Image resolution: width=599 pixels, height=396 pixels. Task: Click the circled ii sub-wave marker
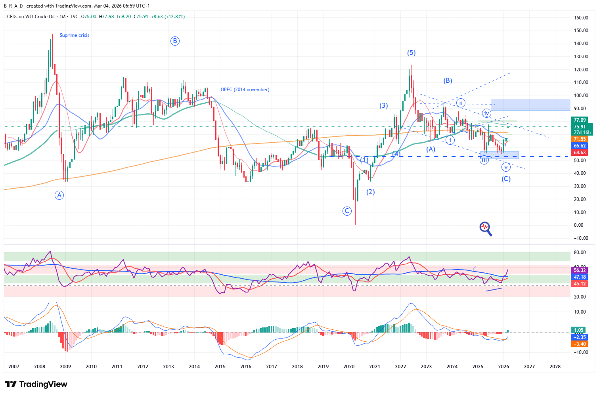[x=460, y=103]
